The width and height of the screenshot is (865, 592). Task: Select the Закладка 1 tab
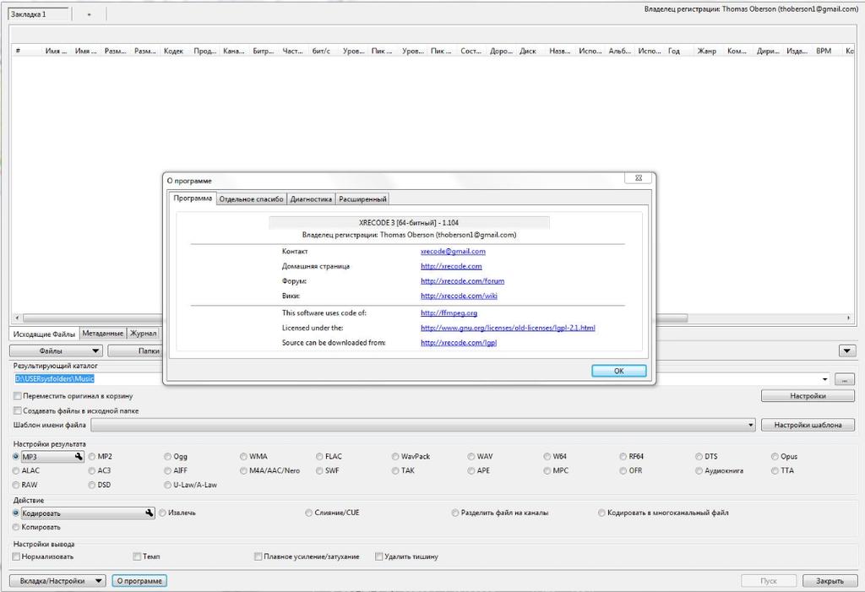(x=39, y=15)
